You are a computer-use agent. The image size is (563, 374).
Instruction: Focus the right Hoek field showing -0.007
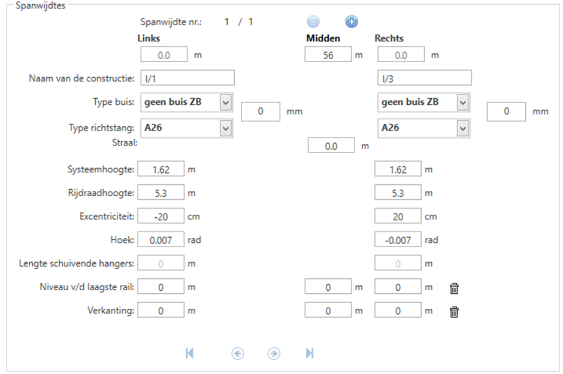[x=398, y=240]
